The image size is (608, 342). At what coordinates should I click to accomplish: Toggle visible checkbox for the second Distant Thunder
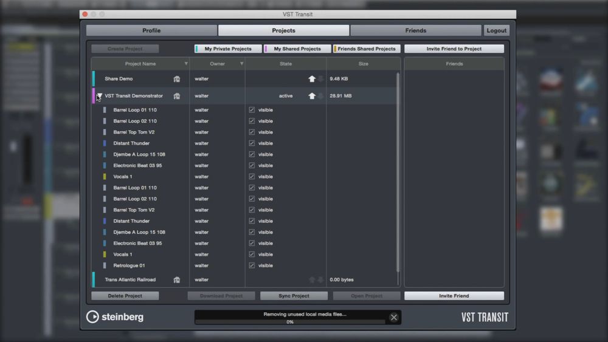[252, 221]
